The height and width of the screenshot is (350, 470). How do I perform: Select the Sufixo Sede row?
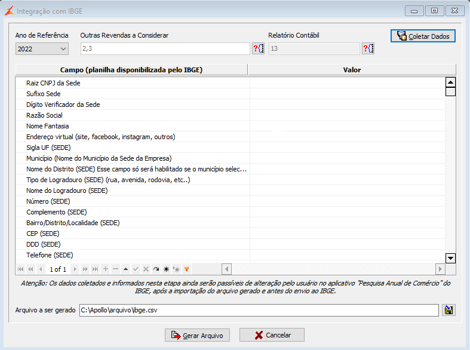click(230, 94)
